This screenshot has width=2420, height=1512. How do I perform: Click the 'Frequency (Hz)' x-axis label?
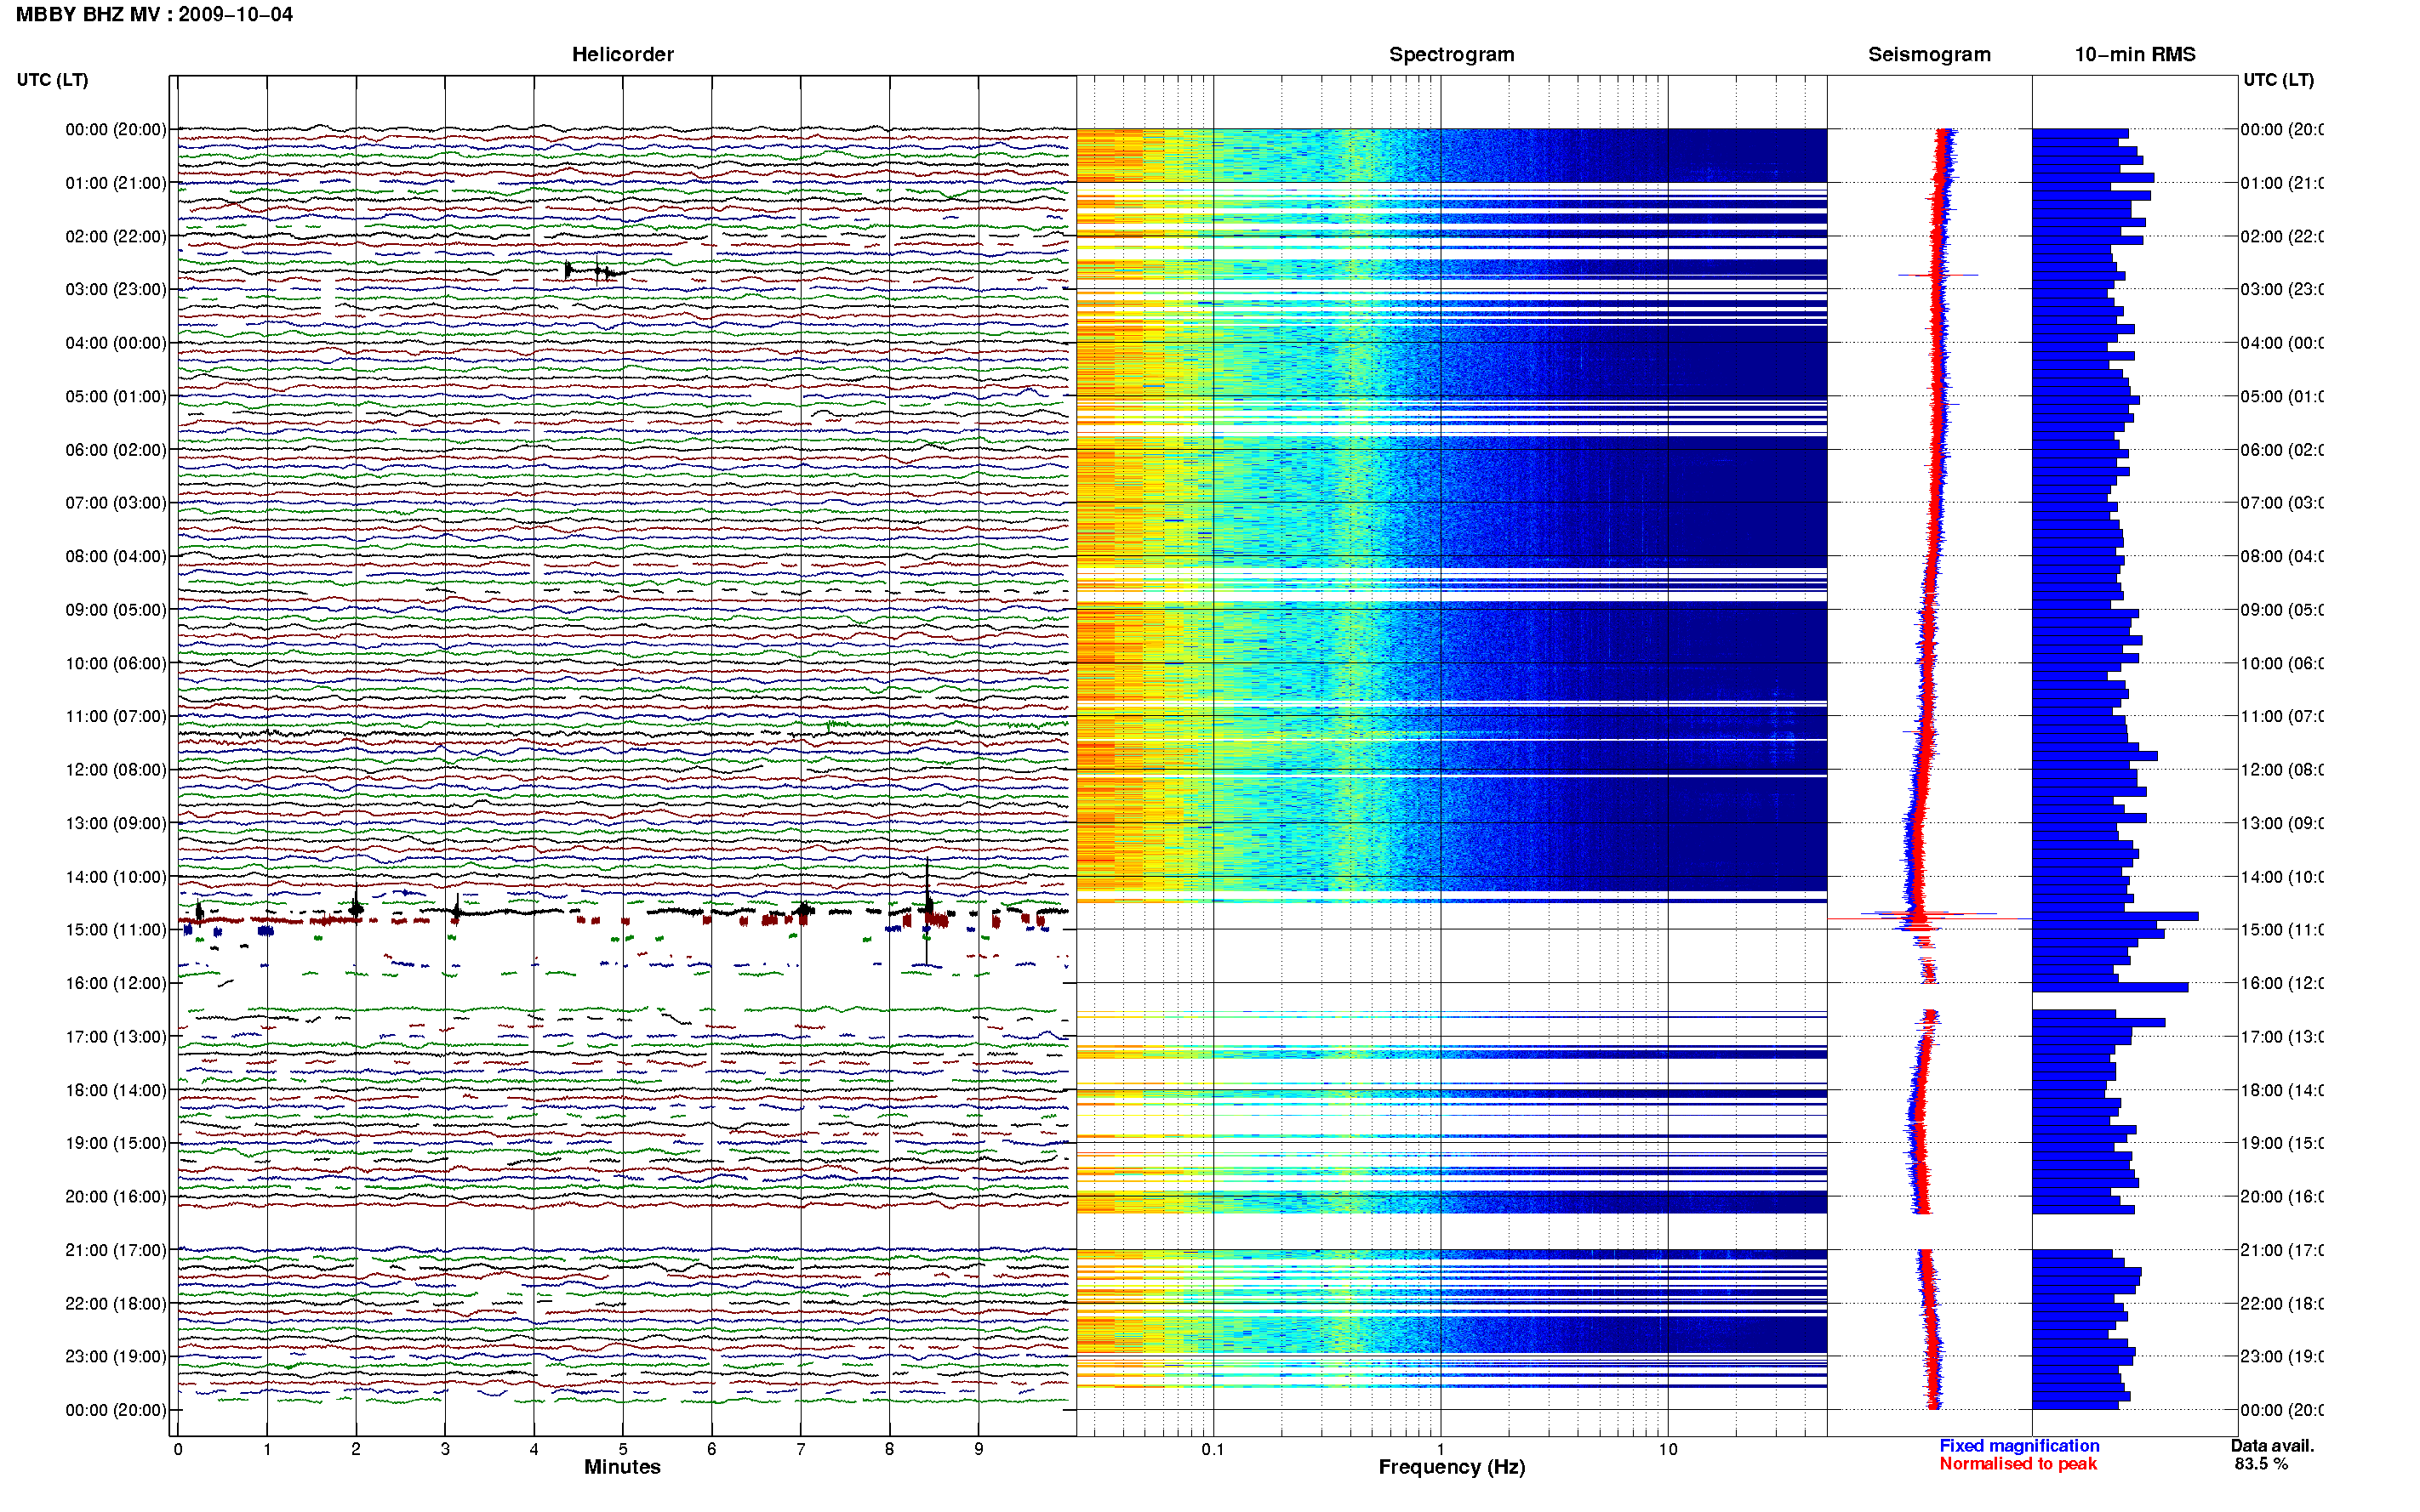[1451, 1467]
